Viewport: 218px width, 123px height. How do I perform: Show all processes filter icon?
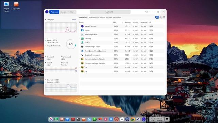(x=163, y=17)
